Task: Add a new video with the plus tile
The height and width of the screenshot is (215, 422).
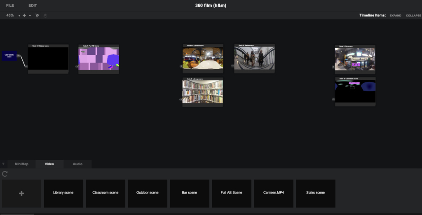Action: (x=21, y=194)
